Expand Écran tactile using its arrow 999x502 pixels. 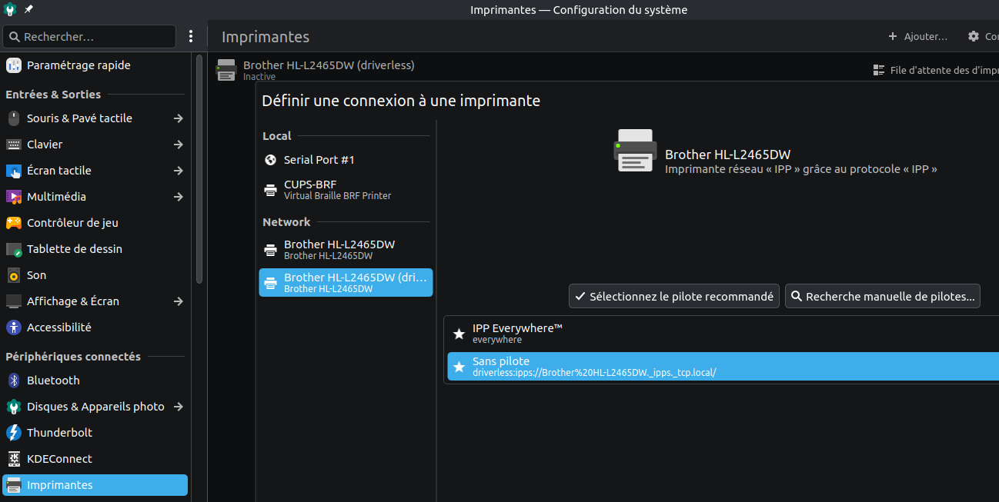coord(178,171)
